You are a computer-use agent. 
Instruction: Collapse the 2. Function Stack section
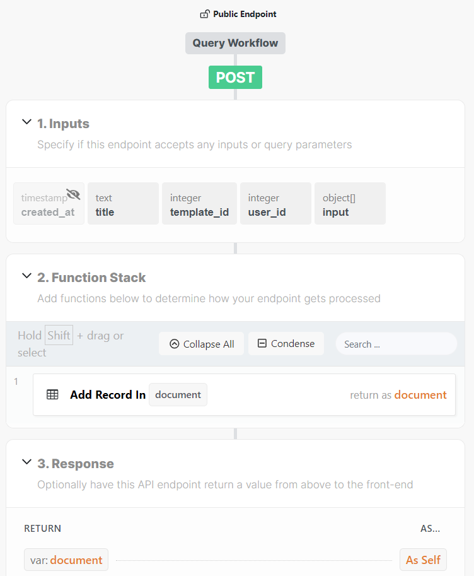[x=26, y=276]
